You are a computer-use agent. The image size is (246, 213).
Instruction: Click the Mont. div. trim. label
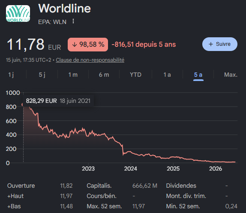click(x=186, y=196)
